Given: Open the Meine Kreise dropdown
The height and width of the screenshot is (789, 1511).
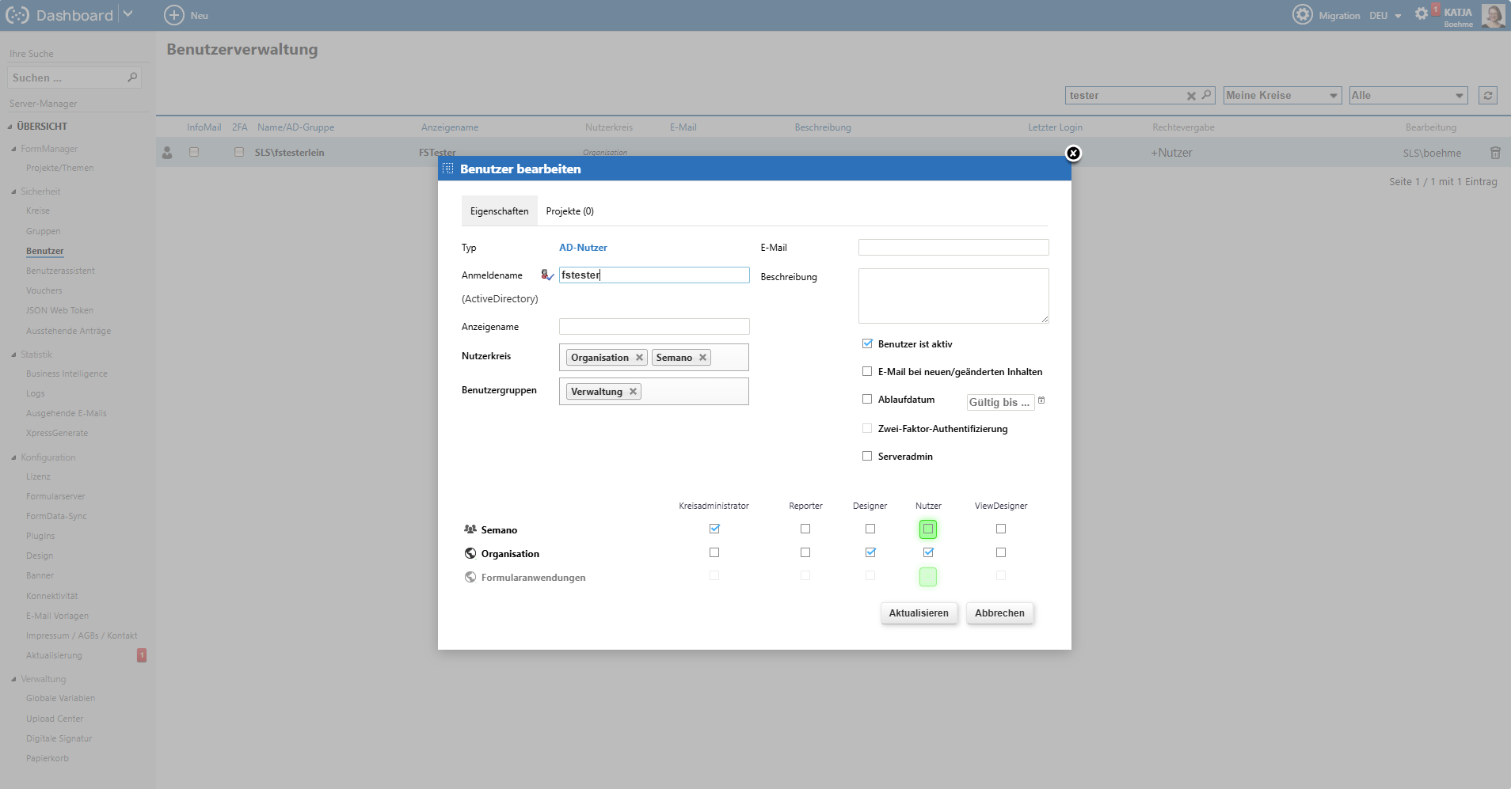Looking at the screenshot, I should [x=1281, y=96].
